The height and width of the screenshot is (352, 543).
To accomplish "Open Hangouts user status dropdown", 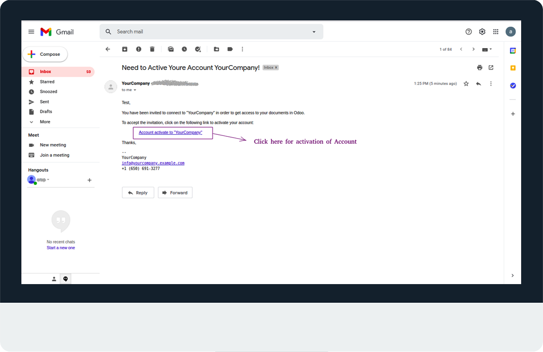I will [x=48, y=179].
